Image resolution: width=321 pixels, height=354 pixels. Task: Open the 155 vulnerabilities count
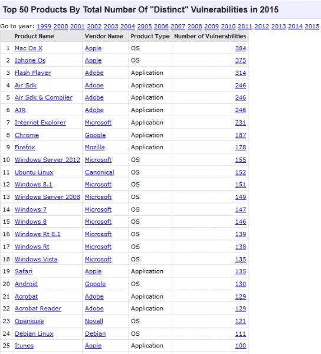[x=241, y=160]
